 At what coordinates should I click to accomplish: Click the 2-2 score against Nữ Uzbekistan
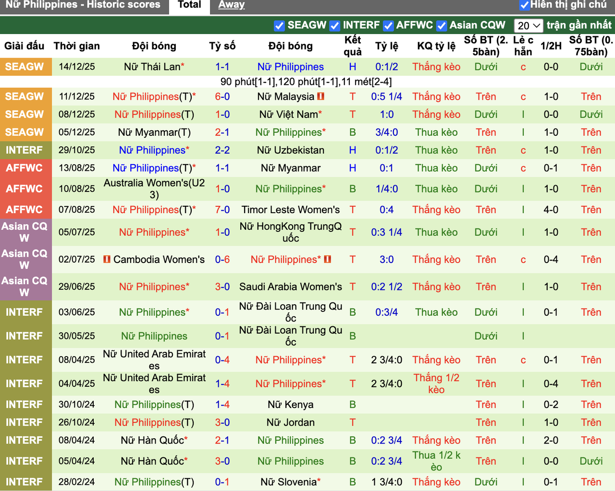pyautogui.click(x=222, y=150)
